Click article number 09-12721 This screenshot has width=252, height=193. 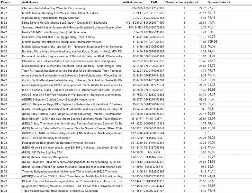[x=137, y=157]
